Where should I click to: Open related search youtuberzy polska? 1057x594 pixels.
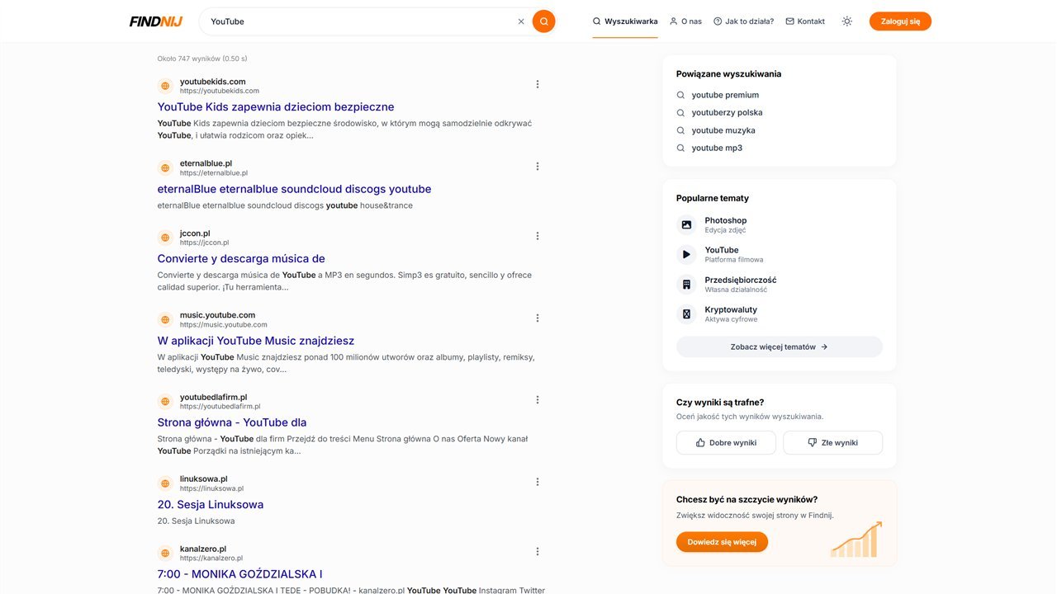point(727,112)
